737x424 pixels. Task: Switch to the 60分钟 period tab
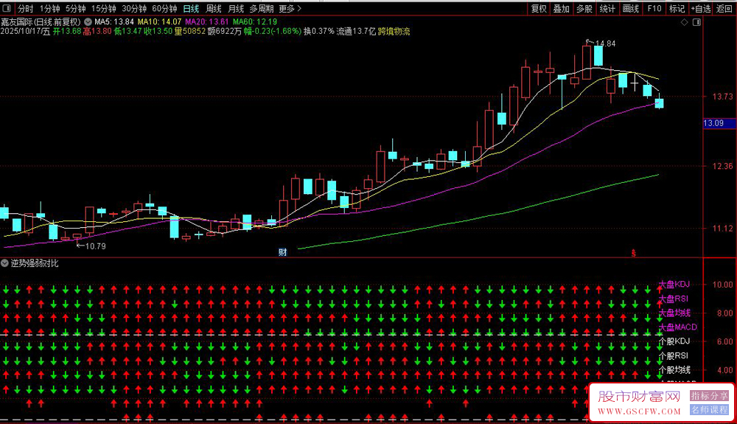[x=164, y=9]
